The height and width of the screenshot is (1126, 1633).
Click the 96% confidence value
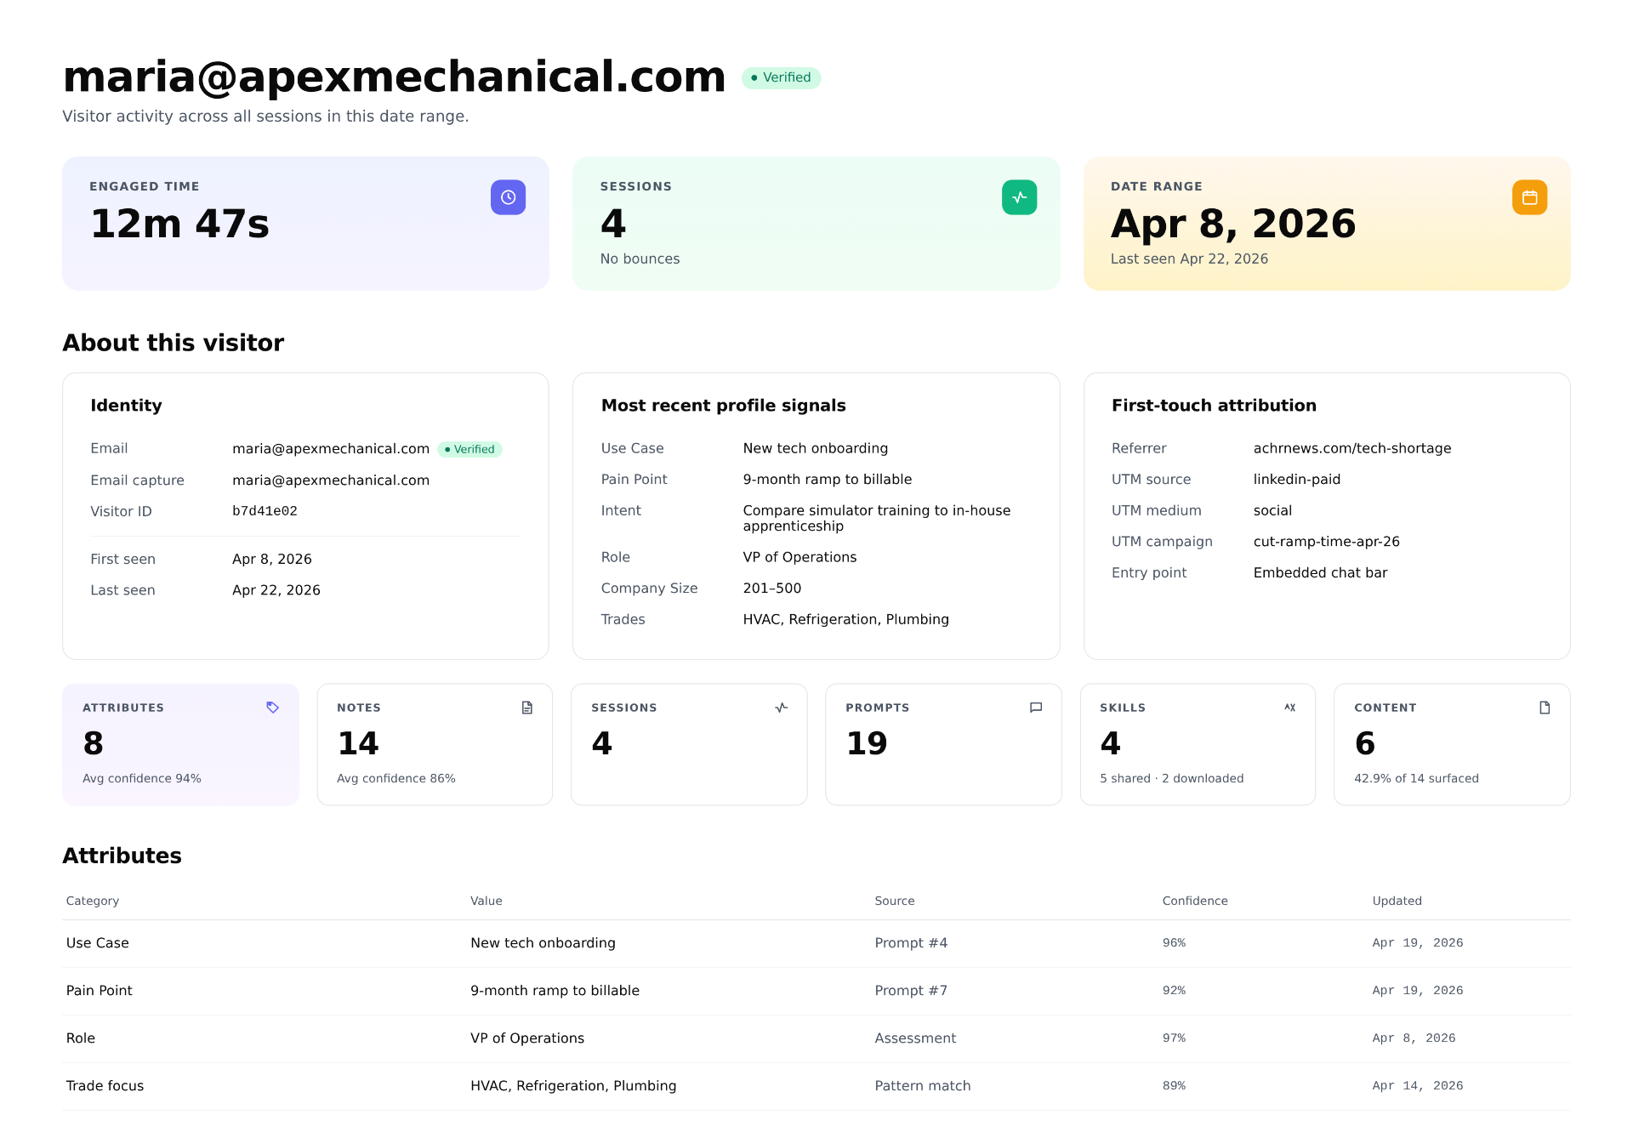pos(1174,943)
